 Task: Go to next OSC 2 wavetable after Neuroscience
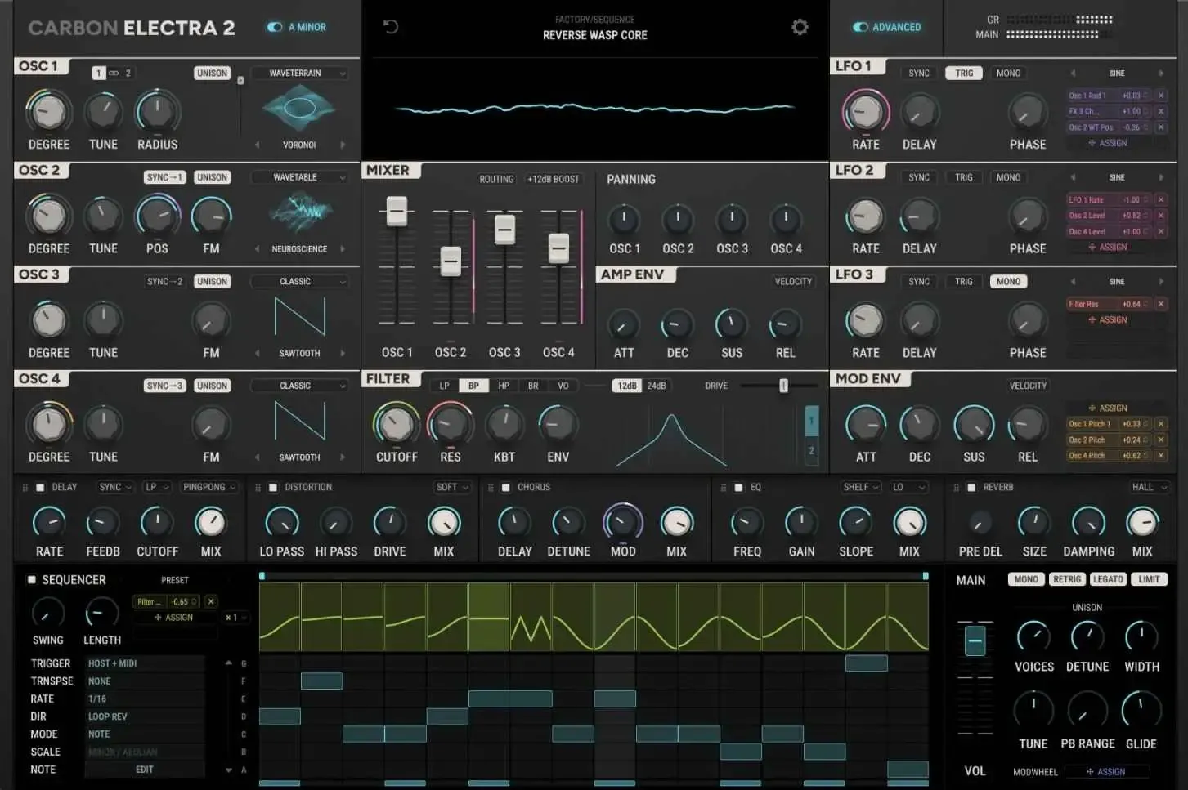pyautogui.click(x=343, y=249)
